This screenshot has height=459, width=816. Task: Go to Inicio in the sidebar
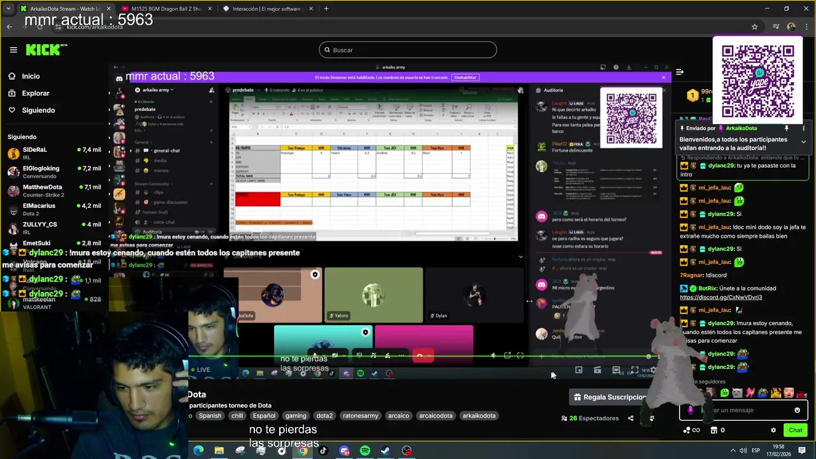[31, 76]
